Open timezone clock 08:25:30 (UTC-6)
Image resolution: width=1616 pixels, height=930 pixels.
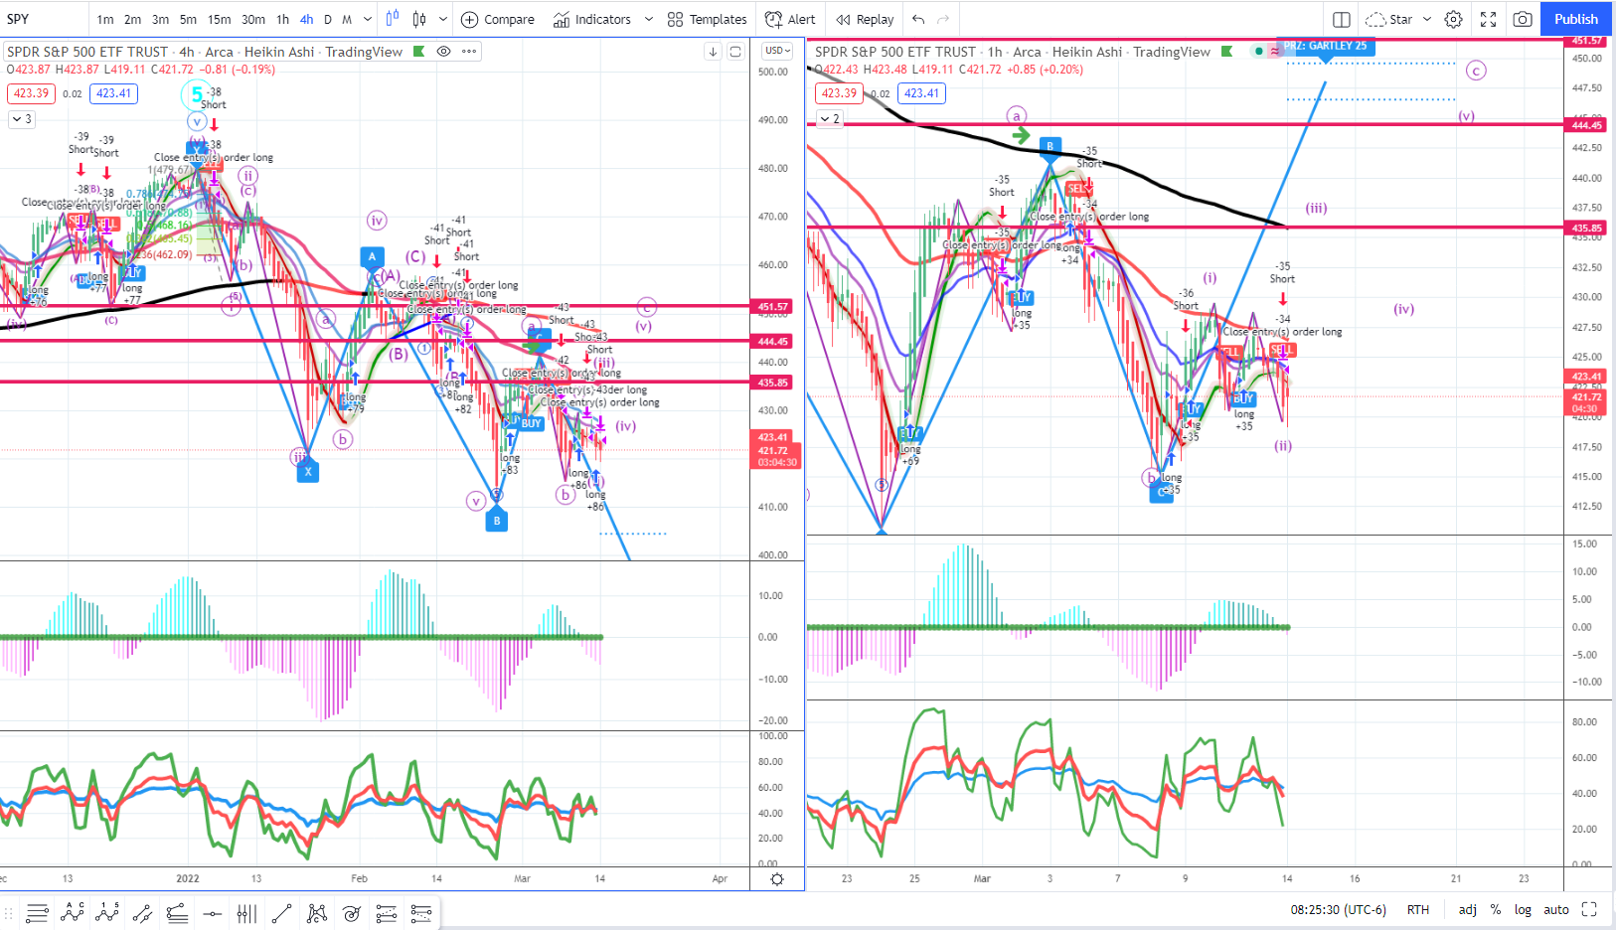tap(1338, 909)
